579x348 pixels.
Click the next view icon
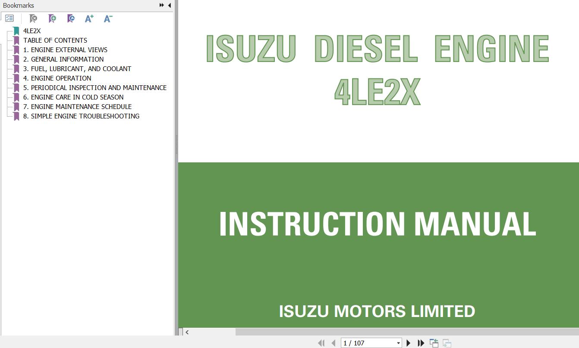point(447,343)
